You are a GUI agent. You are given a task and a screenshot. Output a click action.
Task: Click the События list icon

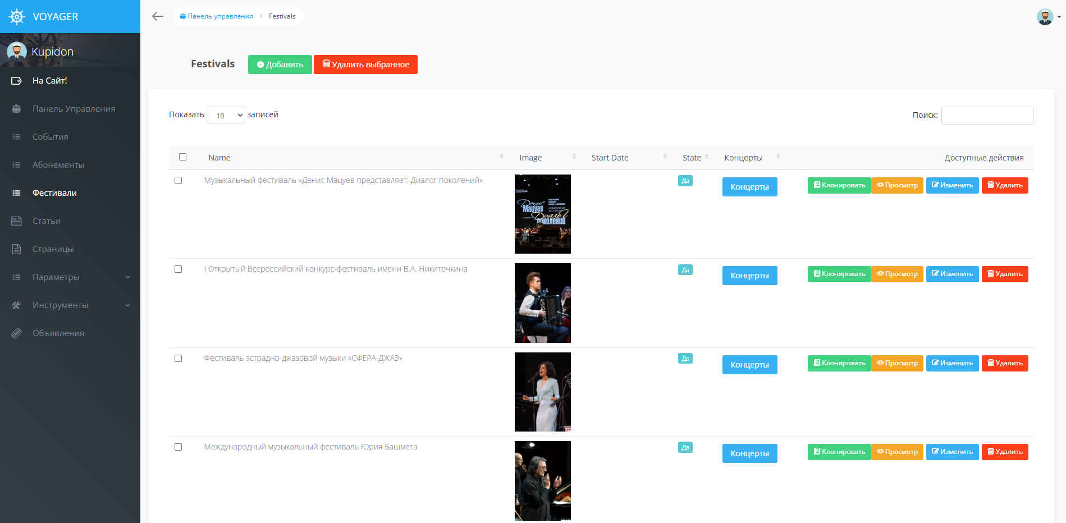tap(16, 137)
